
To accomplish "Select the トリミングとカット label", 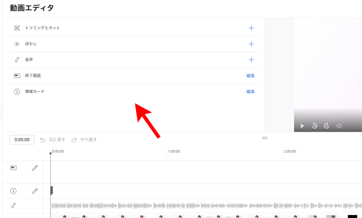I will pos(43,28).
